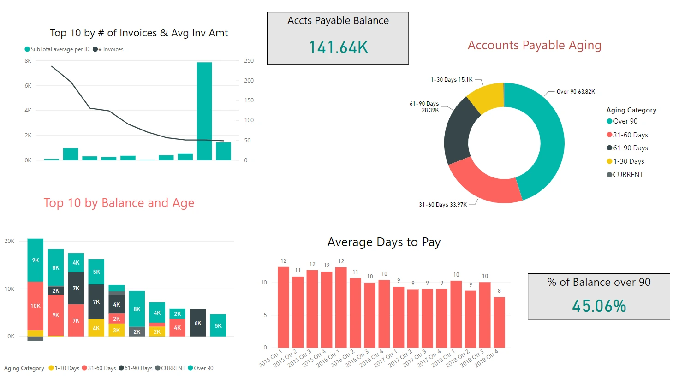Click the '# Invoices' legend dot

94,49
